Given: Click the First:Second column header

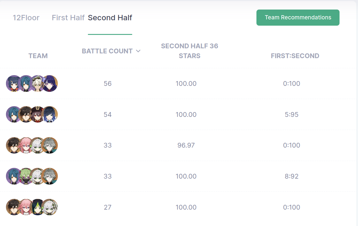Looking at the screenshot, I should (x=295, y=56).
